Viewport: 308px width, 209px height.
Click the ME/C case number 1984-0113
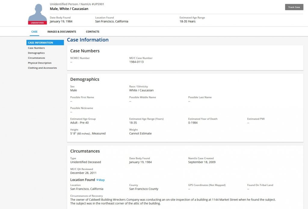tap(136, 62)
